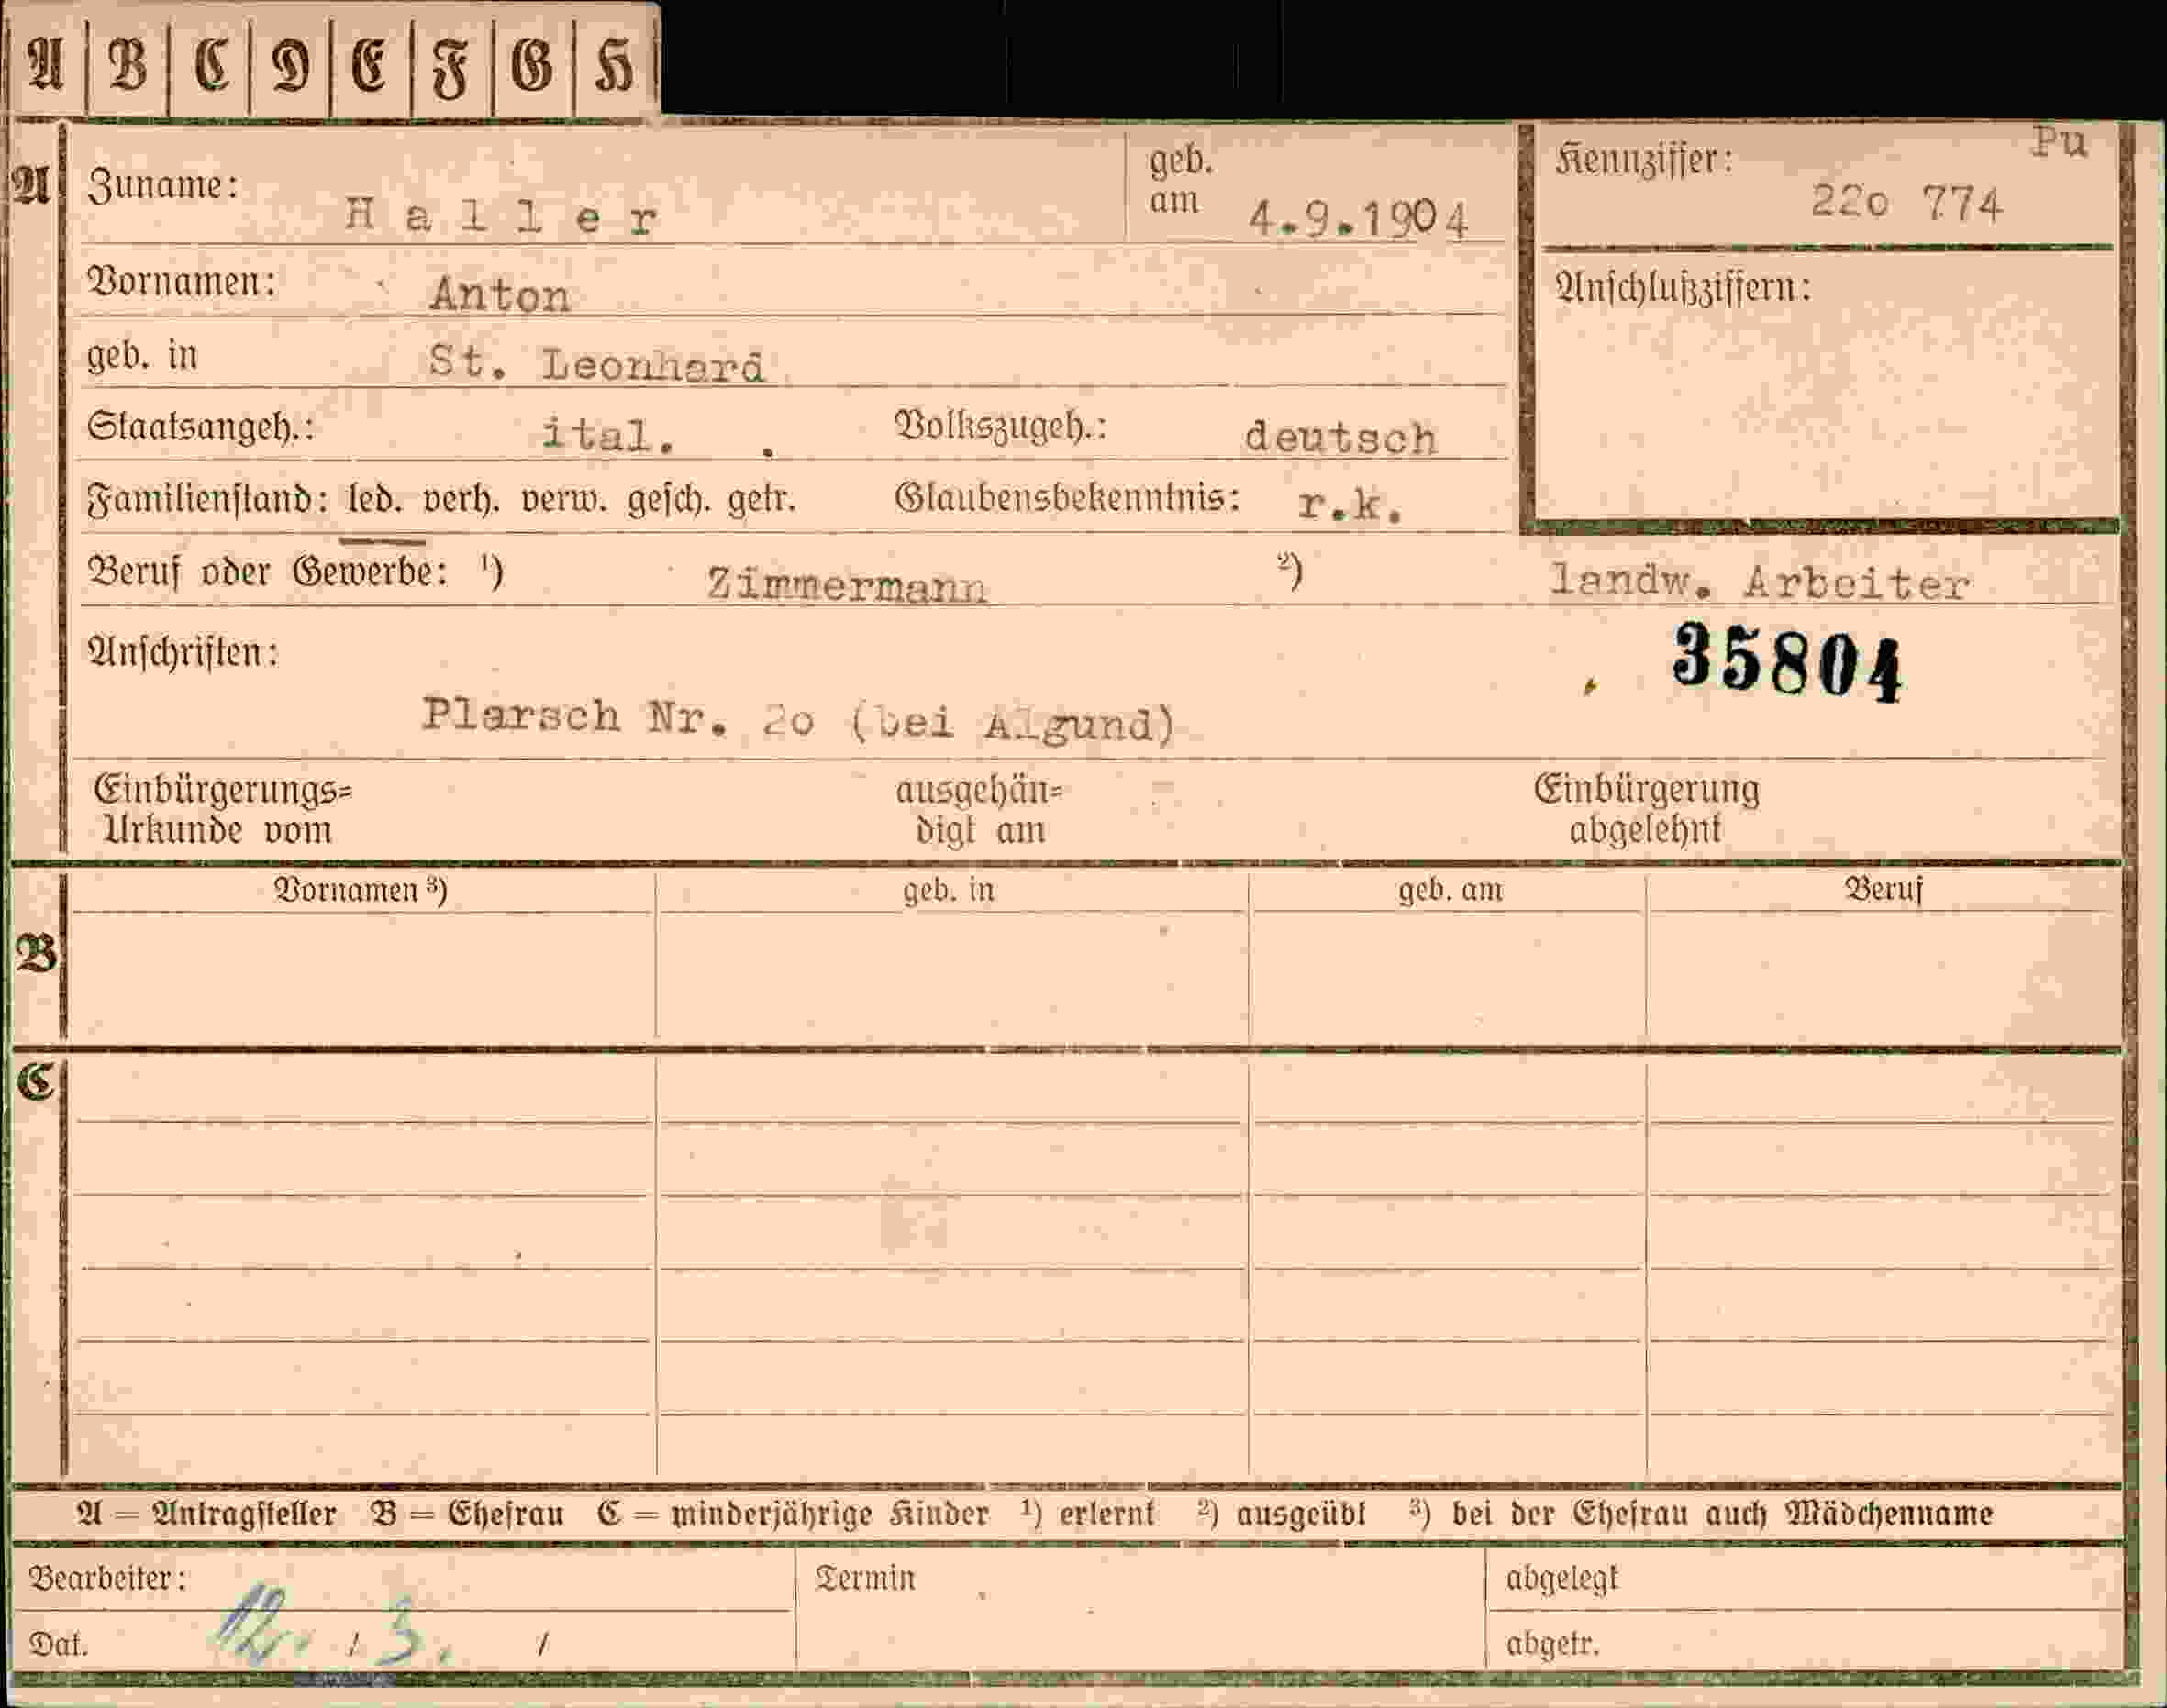Screen dimensions: 2167x1708
Task: Click the 'Anschriften:' label
Action: (184, 653)
